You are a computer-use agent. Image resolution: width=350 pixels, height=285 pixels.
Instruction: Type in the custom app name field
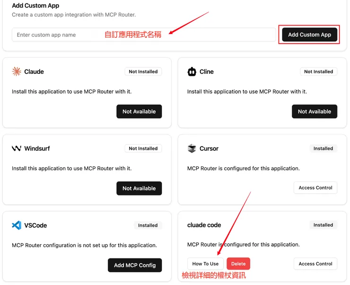[57, 35]
